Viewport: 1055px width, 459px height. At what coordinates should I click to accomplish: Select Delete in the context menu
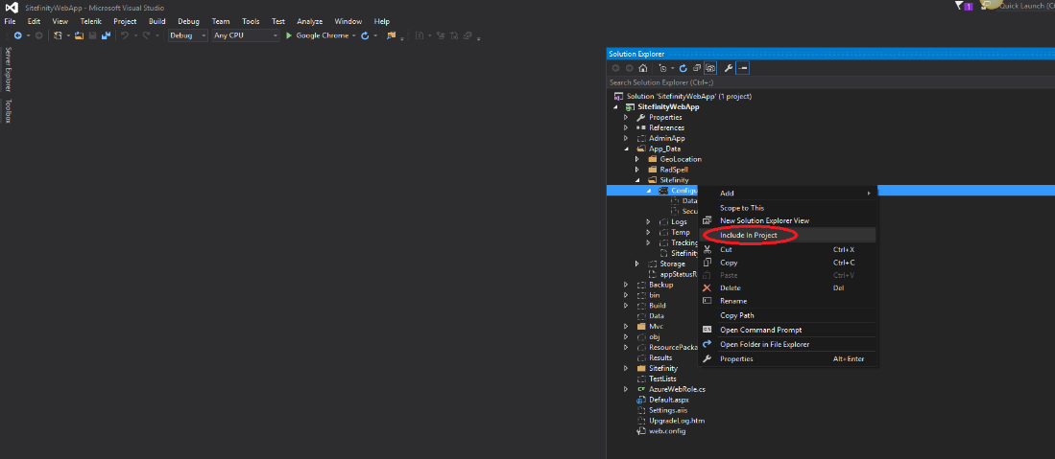[x=787, y=287]
